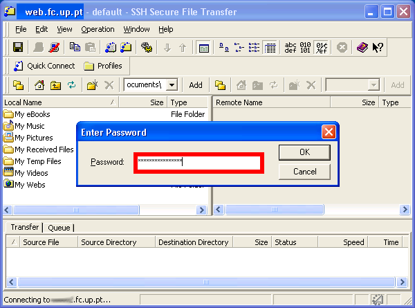This screenshot has height=308, width=415.
Task: Go to local Home folder icon
Action: coord(39,85)
